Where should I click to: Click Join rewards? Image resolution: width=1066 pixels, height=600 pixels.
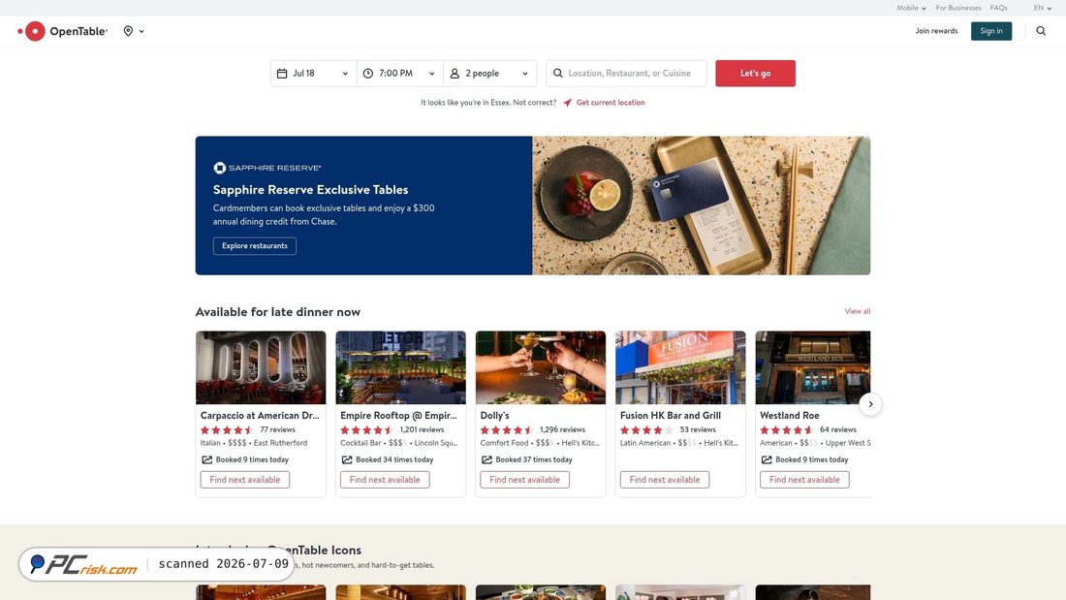click(x=936, y=31)
